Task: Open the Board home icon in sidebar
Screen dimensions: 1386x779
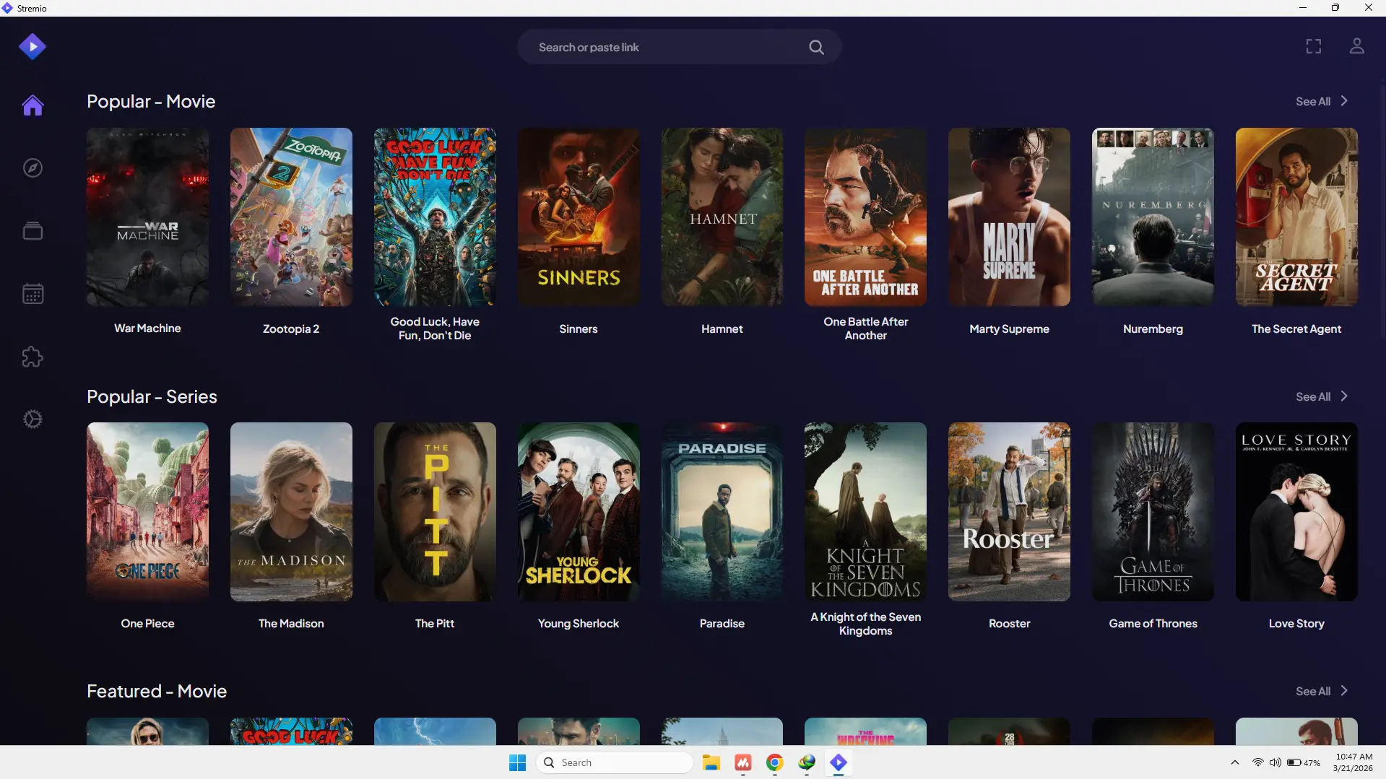Action: [33, 105]
